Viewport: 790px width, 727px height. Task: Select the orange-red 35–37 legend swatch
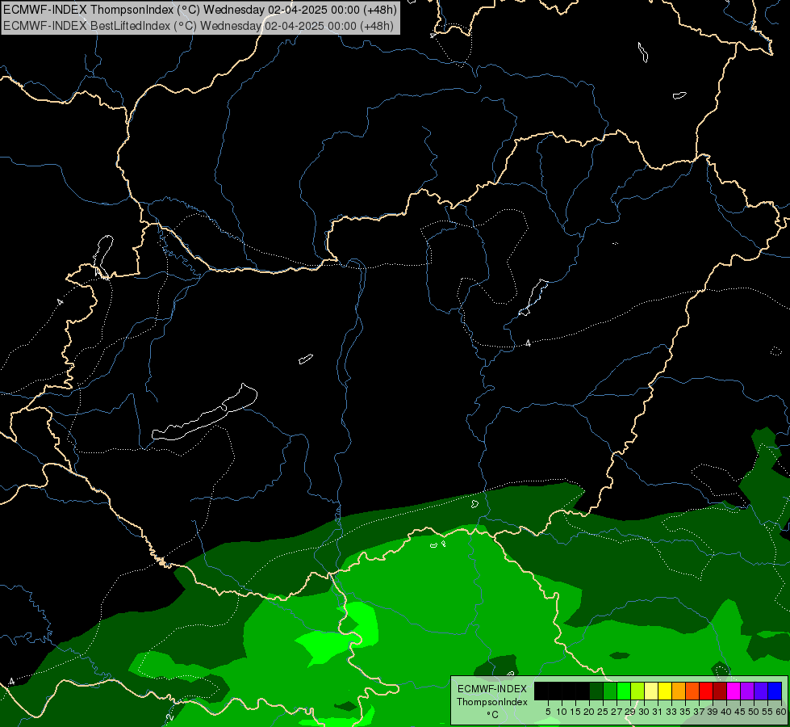pos(692,691)
